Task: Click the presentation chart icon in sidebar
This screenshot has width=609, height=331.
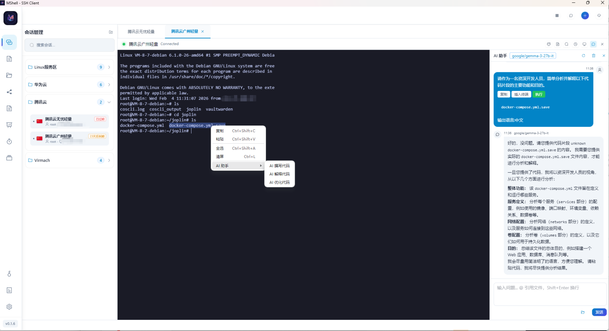Action: point(9,125)
